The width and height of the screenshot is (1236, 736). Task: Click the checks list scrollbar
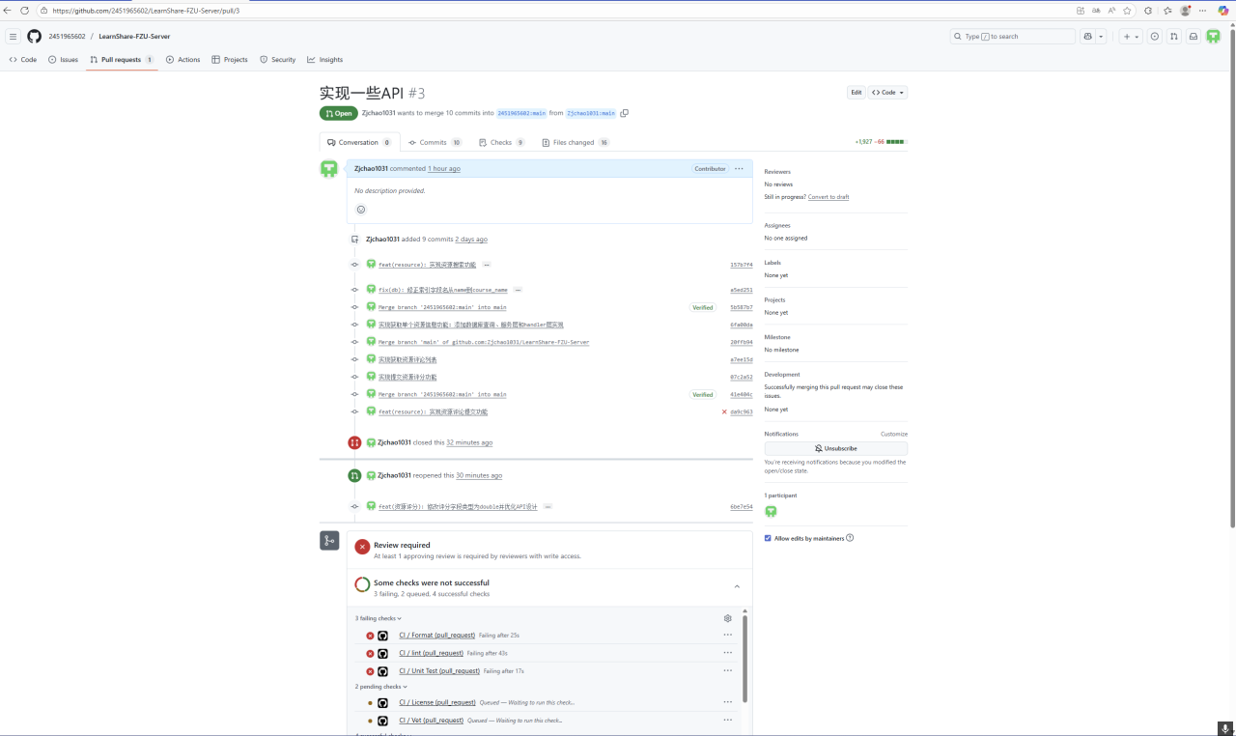(x=744, y=661)
